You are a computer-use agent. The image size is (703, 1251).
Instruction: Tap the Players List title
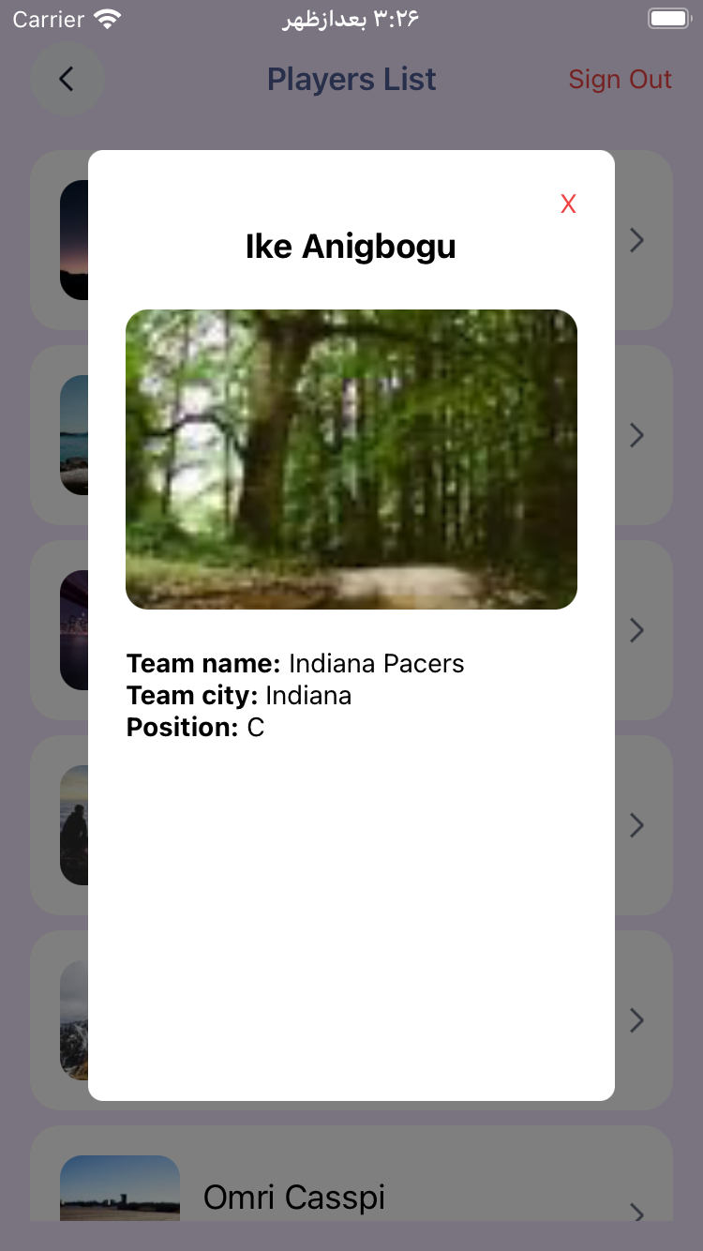[x=351, y=80]
